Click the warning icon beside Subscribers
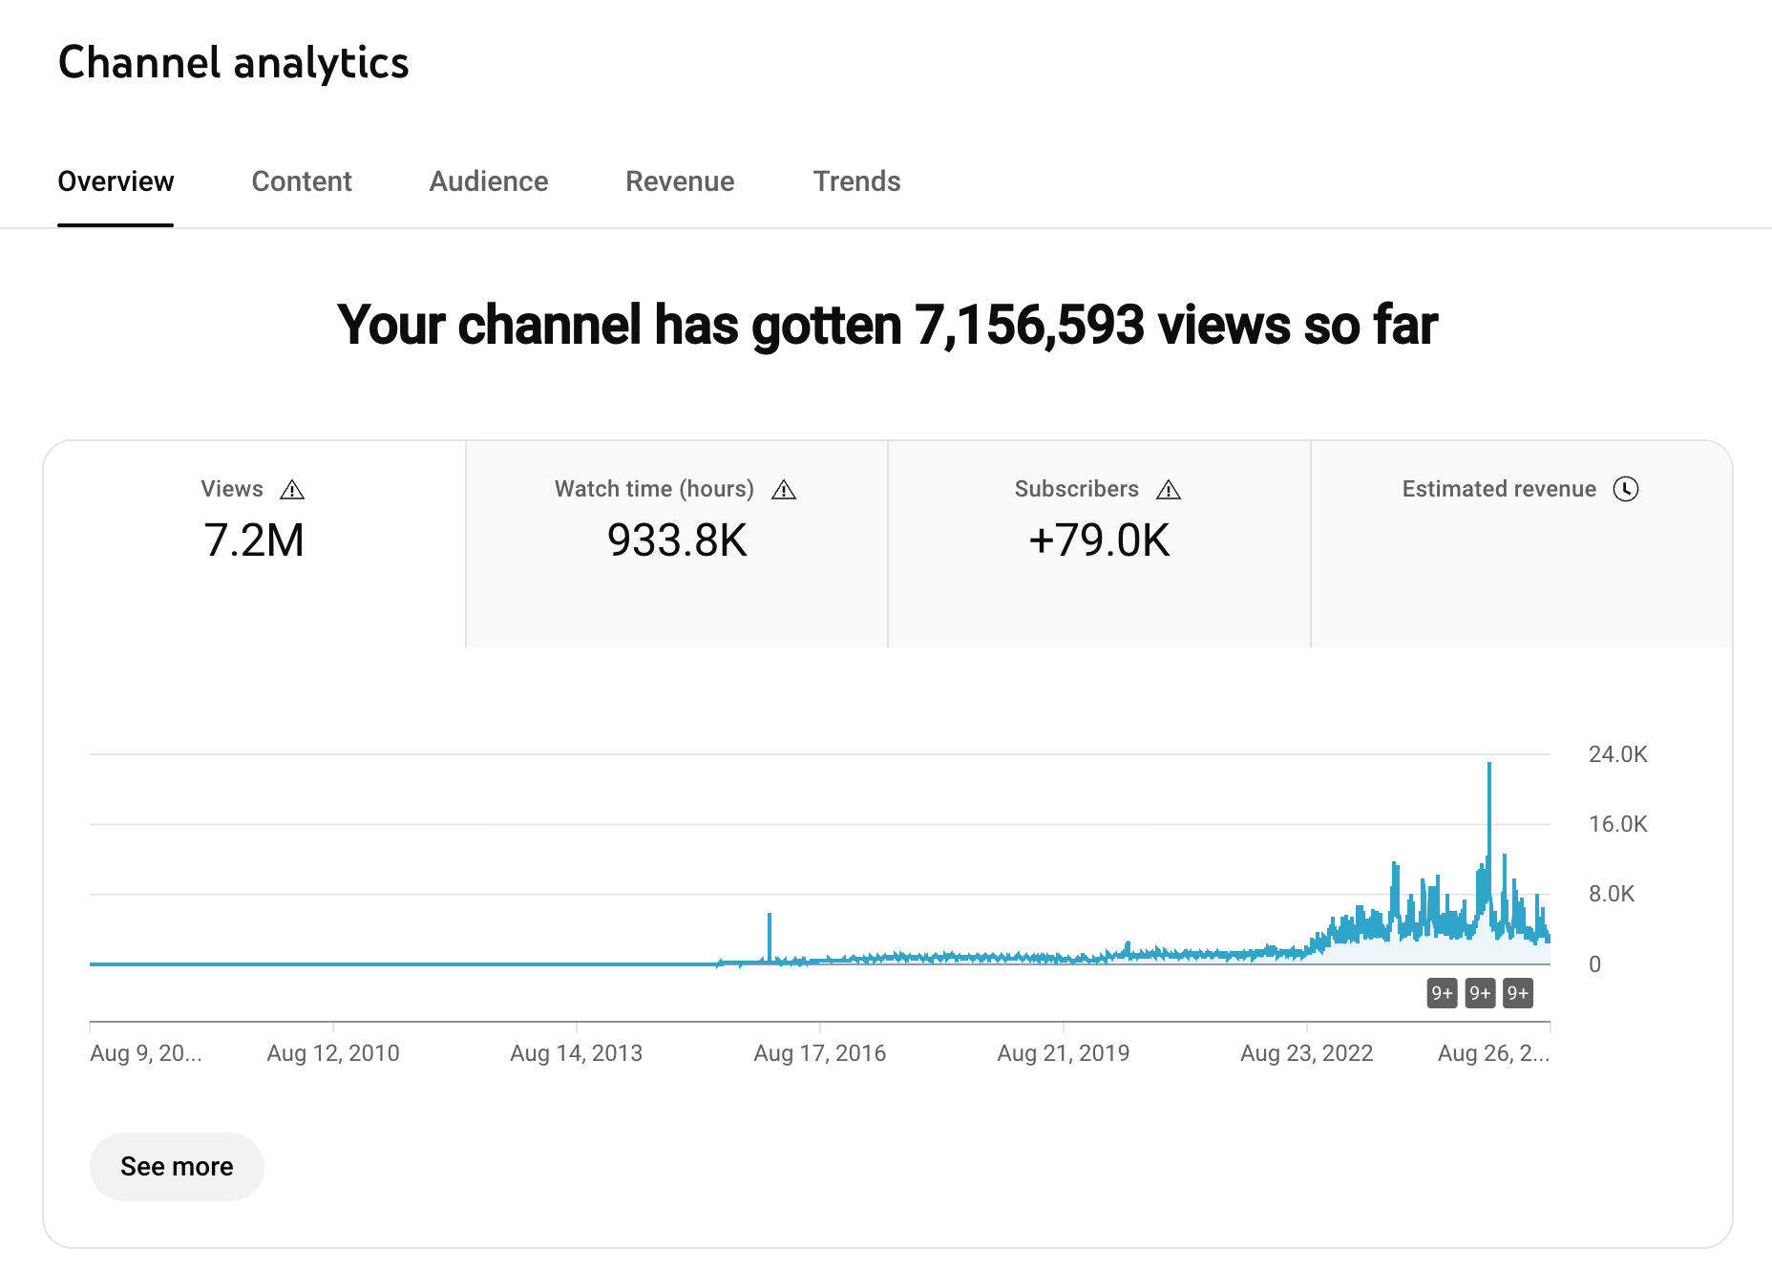 coord(1169,490)
